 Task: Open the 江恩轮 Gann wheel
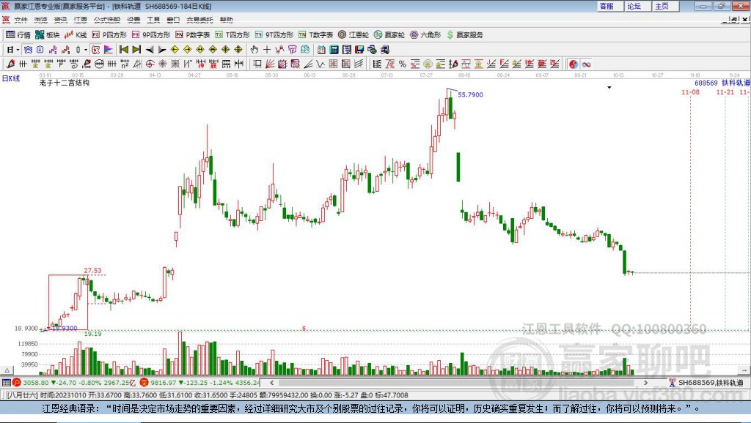tap(353, 35)
